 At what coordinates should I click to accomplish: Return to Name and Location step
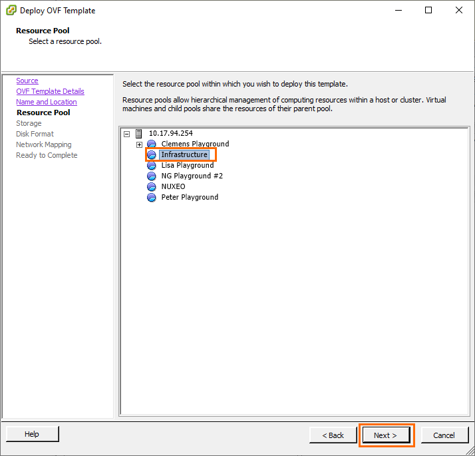click(x=46, y=103)
